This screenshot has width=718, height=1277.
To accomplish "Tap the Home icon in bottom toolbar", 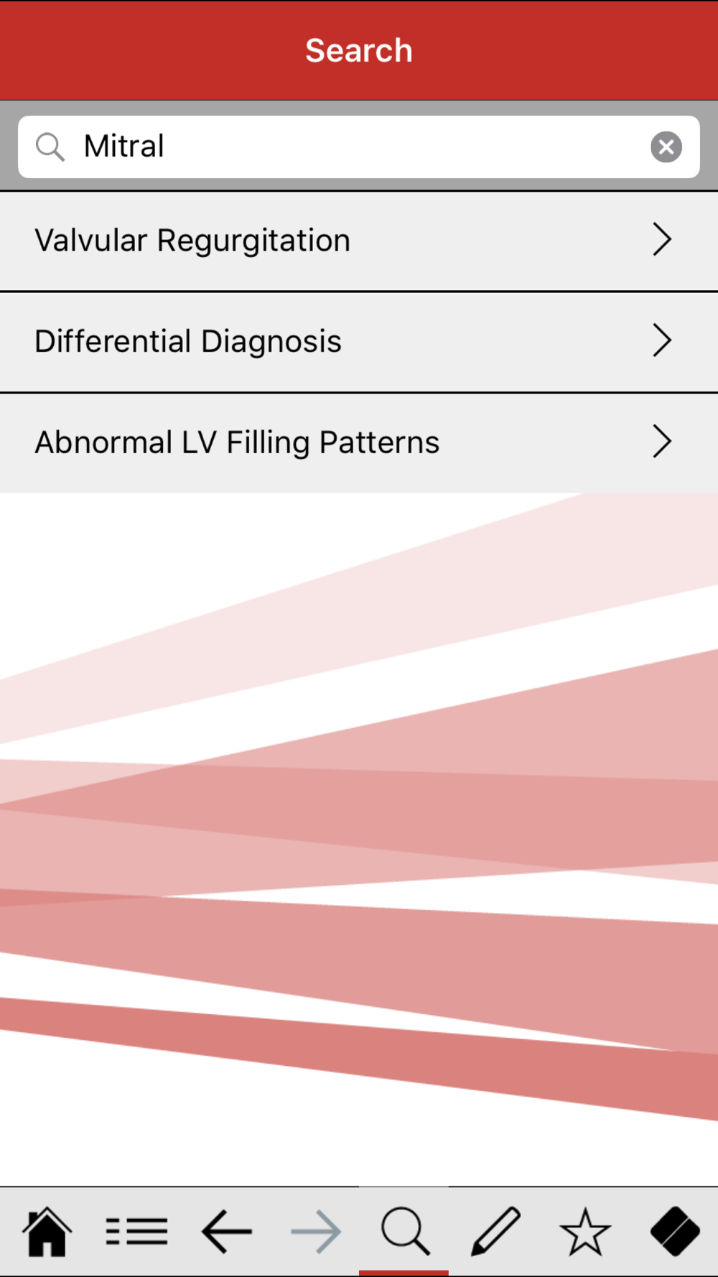I will 47,1232.
